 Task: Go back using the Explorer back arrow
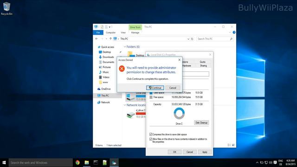(x=97, y=39)
